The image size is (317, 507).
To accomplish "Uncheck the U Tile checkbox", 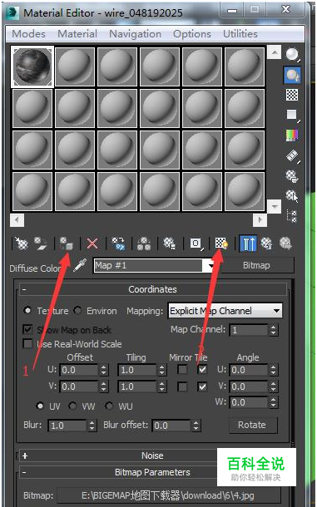I will (x=202, y=369).
